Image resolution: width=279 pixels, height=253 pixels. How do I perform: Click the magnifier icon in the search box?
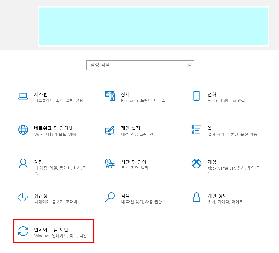pos(189,65)
